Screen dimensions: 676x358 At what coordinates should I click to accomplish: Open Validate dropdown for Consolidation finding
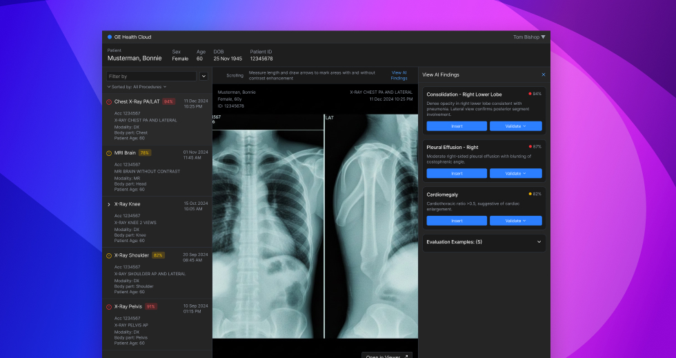516,126
